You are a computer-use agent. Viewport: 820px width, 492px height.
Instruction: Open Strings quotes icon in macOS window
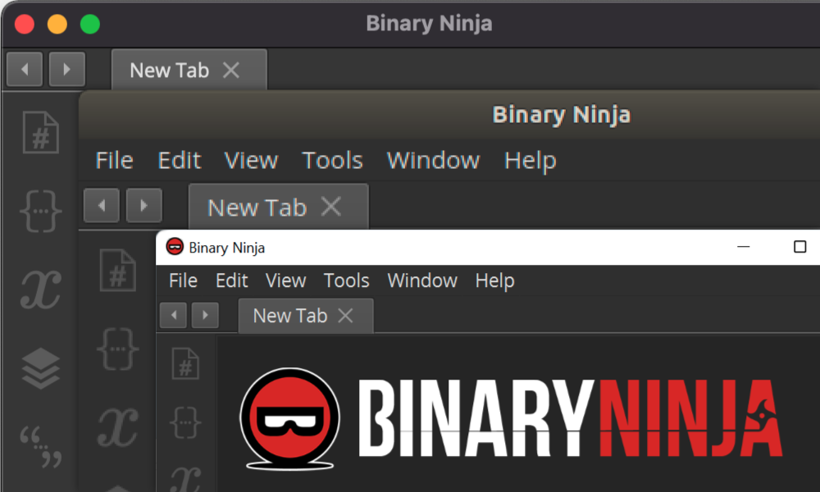41,446
